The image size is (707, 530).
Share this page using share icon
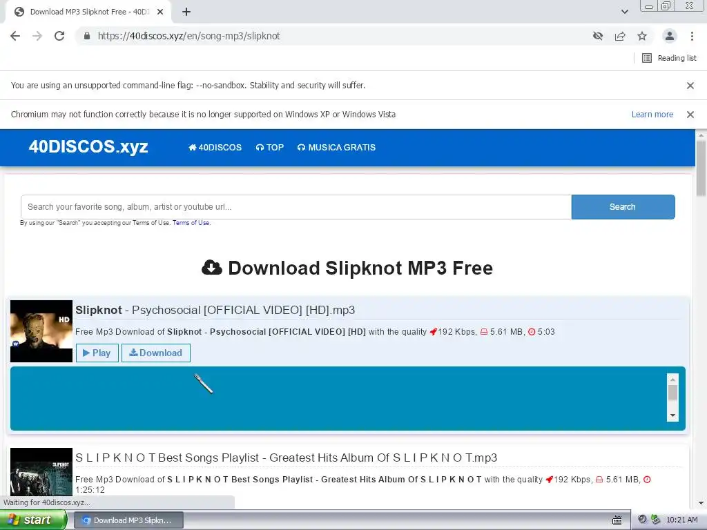pos(620,36)
